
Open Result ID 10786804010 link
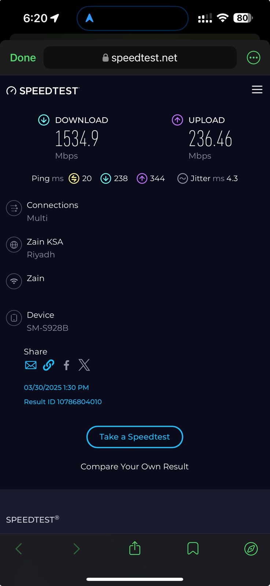pyautogui.click(x=63, y=402)
